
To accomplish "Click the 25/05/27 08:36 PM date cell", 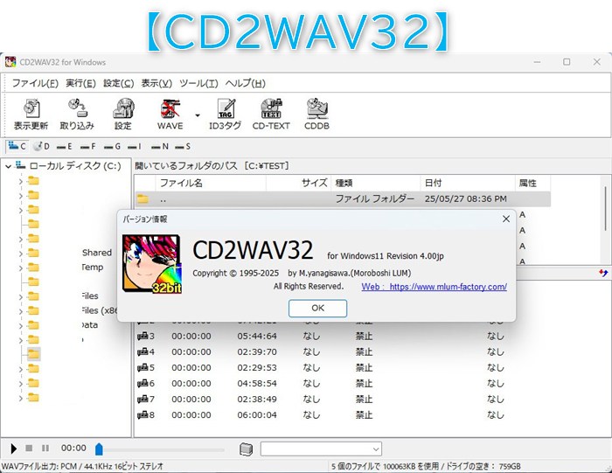I will pos(466,199).
